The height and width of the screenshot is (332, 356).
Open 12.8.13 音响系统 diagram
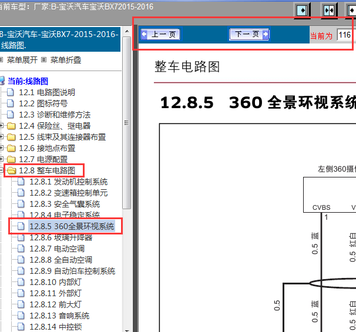(59, 316)
